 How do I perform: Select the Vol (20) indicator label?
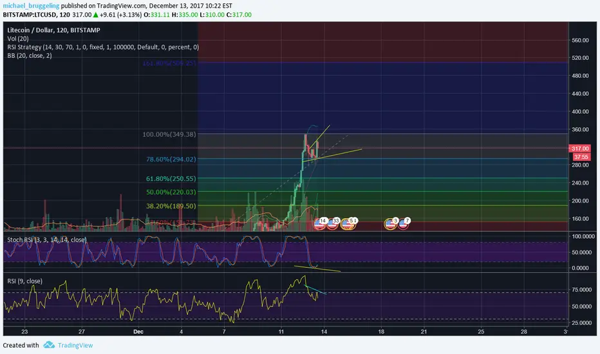pyautogui.click(x=17, y=38)
